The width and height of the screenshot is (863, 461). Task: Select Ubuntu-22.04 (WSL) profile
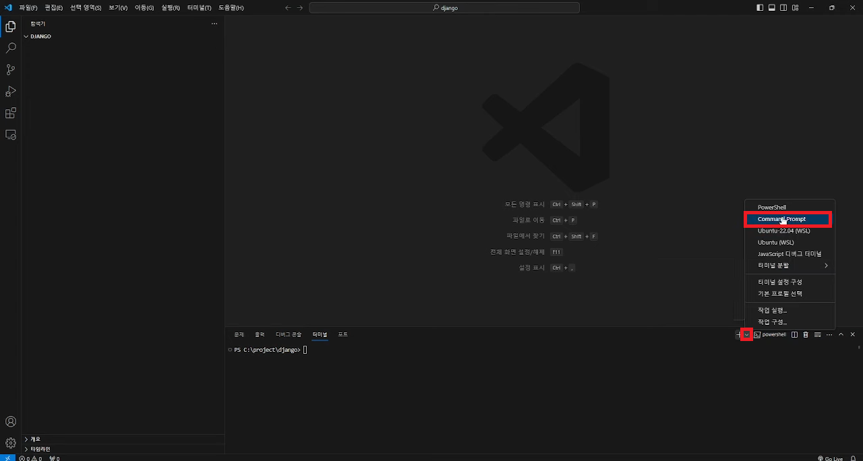790,230
